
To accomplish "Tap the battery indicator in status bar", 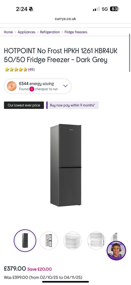I will [114, 9].
